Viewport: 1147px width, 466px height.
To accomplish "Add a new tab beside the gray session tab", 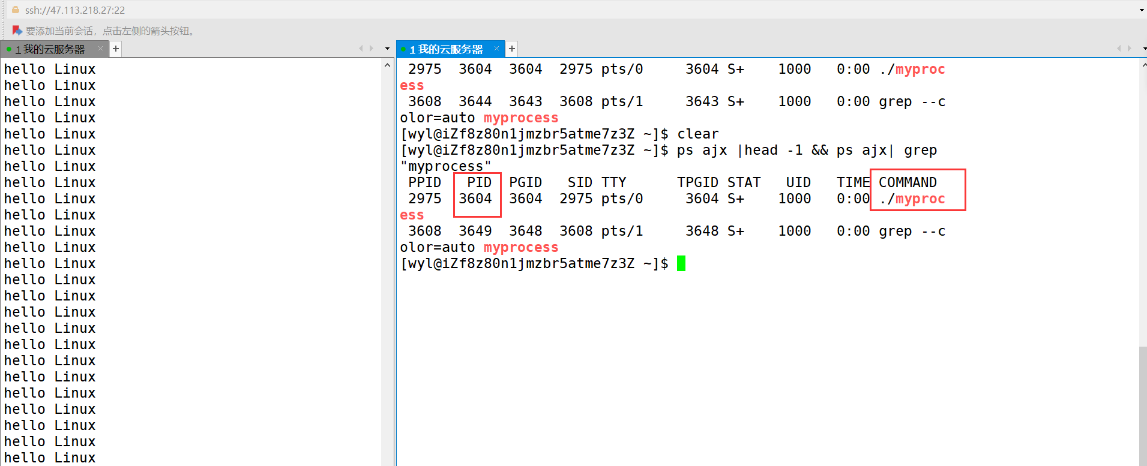I will coord(116,49).
